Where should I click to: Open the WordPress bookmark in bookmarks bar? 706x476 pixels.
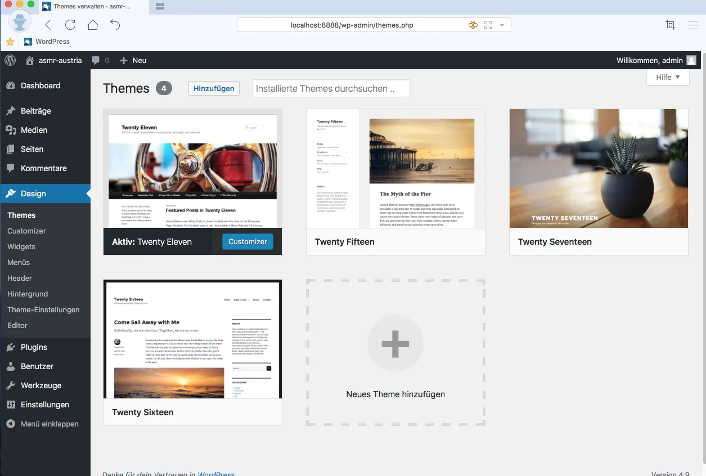coord(47,42)
